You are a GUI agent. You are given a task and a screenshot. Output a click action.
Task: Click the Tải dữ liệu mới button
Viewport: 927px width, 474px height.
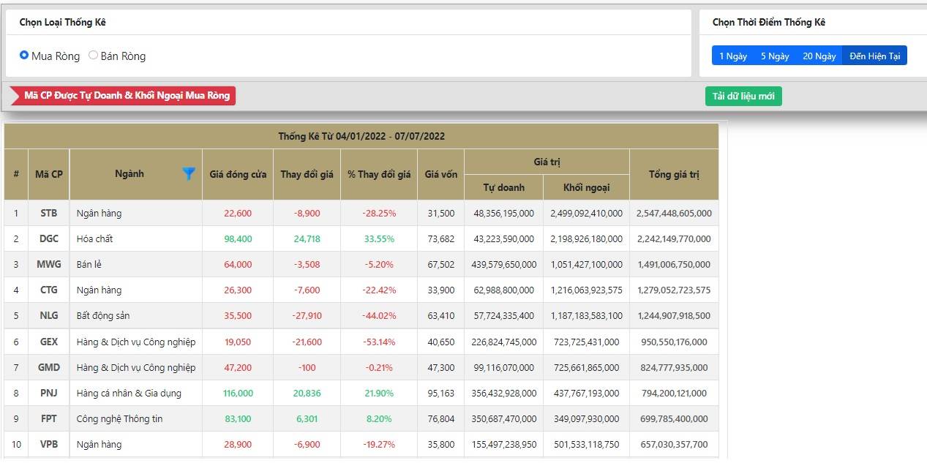(743, 97)
